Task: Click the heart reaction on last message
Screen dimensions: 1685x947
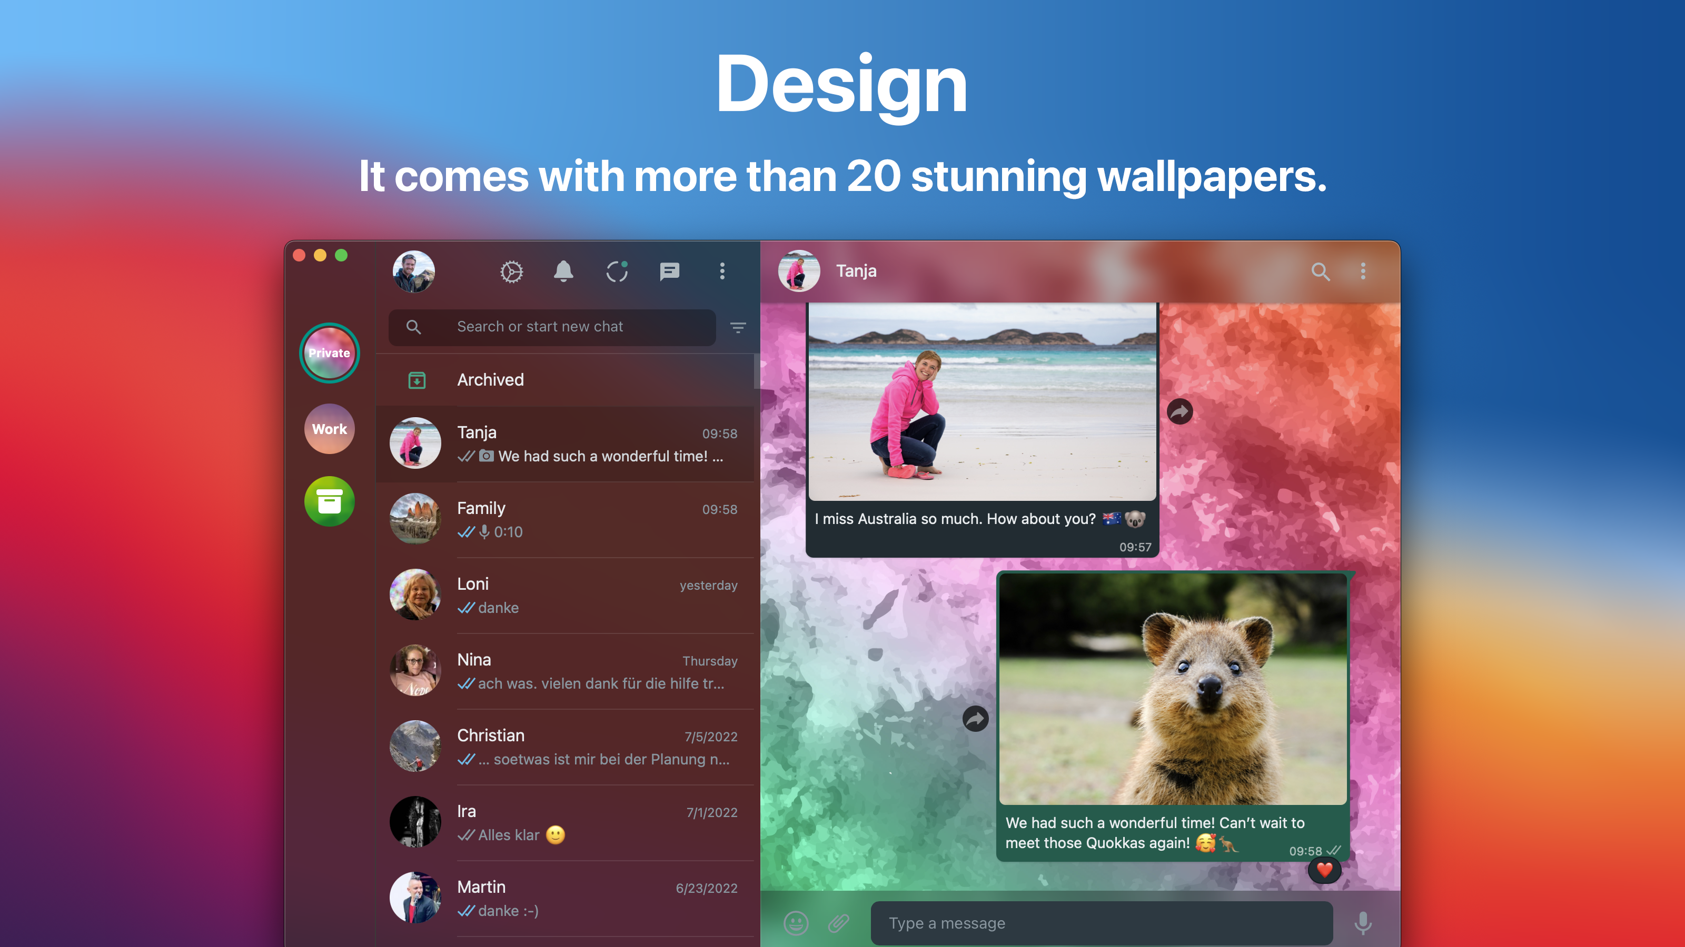Action: point(1325,870)
